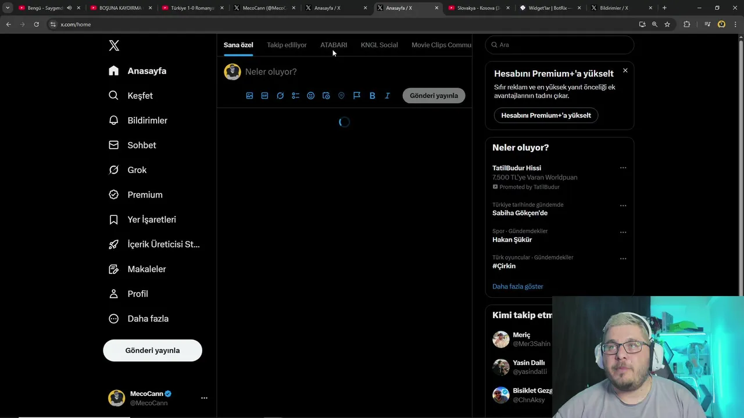744x418 pixels.
Task: Open TatilBudur Hissi promoted trend
Action: click(x=517, y=168)
